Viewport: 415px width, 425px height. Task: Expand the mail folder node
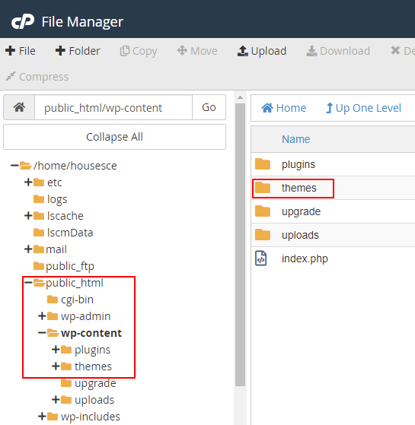[x=28, y=249]
